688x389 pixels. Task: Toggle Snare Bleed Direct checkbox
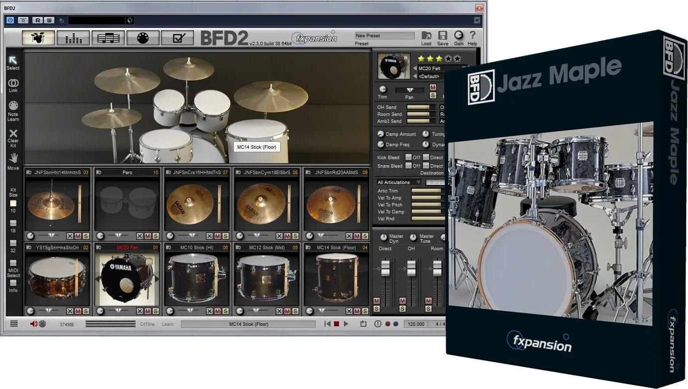(426, 166)
